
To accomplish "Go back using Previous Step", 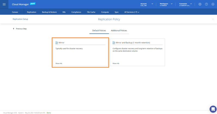I will coord(20,29).
